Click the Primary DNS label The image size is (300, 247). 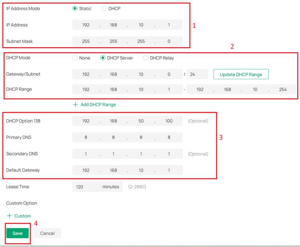point(18,137)
